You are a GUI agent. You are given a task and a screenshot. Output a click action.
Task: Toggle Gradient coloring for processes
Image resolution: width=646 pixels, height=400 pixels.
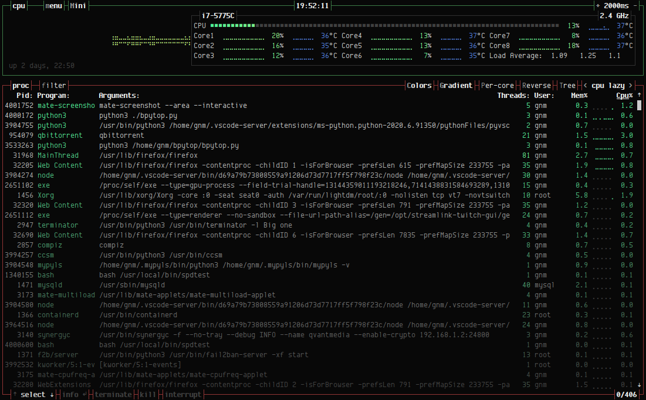click(456, 85)
